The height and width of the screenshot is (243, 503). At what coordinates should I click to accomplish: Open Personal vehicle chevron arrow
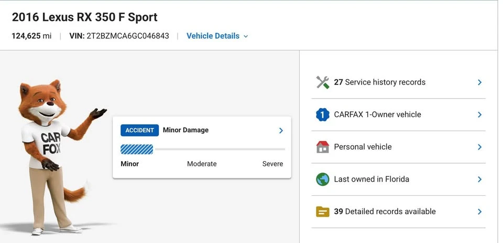tap(479, 147)
